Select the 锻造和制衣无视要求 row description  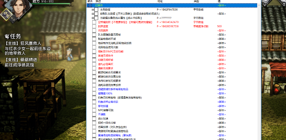tap(109, 73)
